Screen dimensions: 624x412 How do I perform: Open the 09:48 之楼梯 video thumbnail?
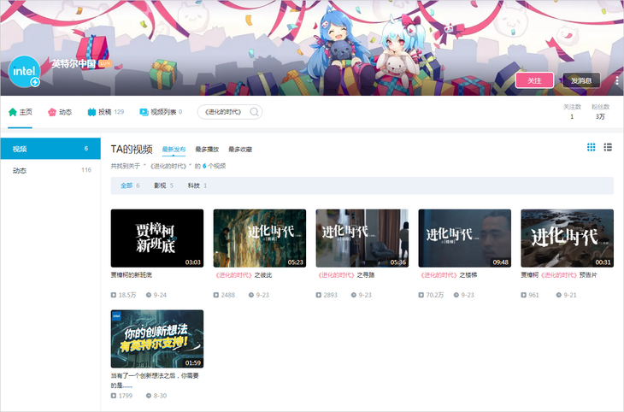pos(465,238)
